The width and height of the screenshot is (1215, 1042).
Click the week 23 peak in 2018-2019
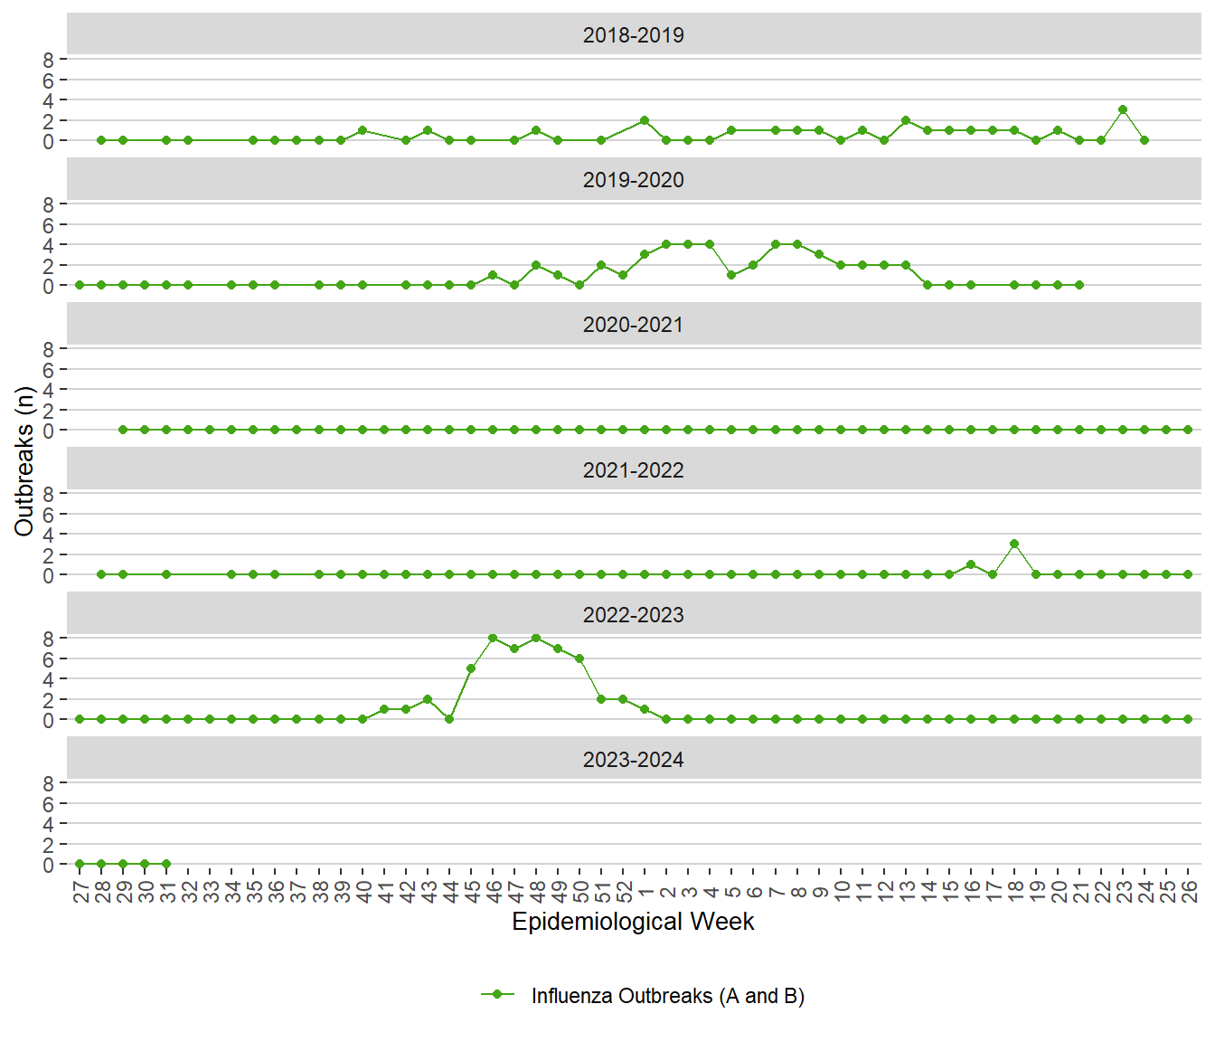(1123, 109)
